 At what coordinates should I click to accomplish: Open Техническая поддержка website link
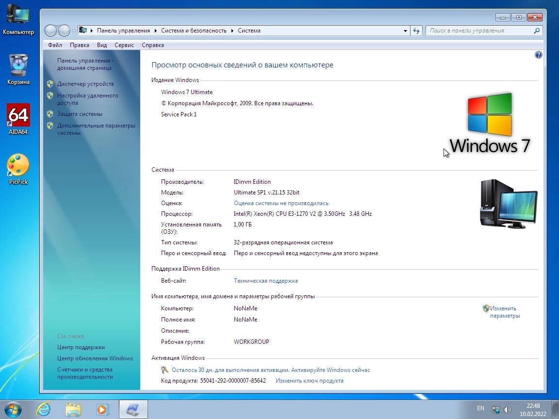(x=265, y=281)
